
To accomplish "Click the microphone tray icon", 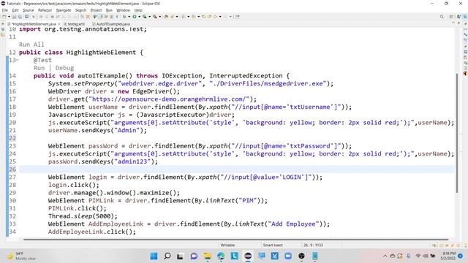I will coord(408,256).
